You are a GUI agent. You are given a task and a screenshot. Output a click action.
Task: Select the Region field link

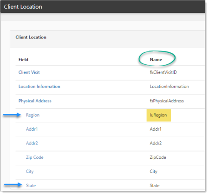(x=33, y=115)
